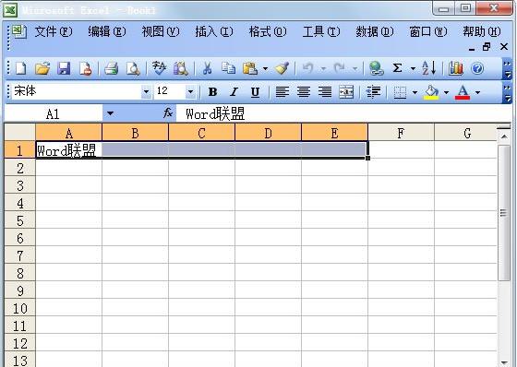This screenshot has width=517, height=367.
Task: Click the New workbook icon
Action: coord(21,68)
